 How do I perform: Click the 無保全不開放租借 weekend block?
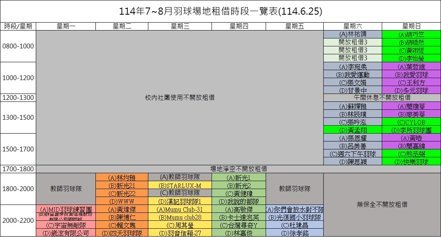pos(382,205)
